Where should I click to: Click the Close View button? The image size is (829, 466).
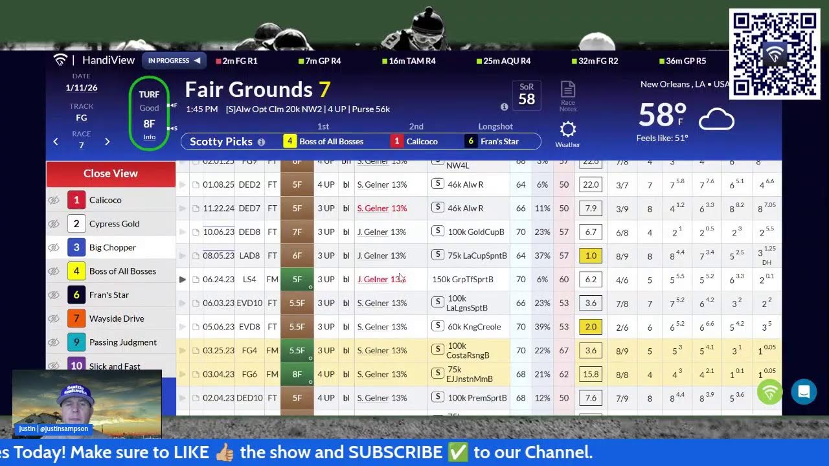coord(111,173)
